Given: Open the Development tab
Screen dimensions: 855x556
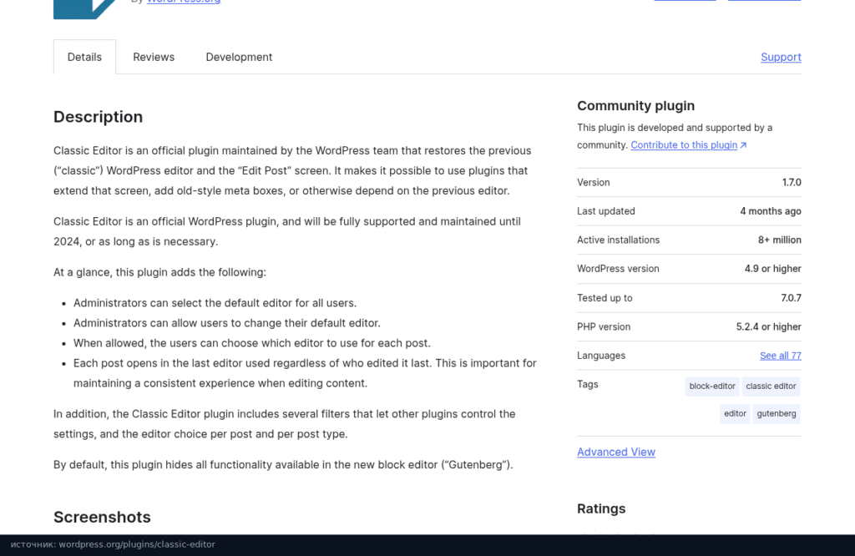Looking at the screenshot, I should tap(239, 57).
